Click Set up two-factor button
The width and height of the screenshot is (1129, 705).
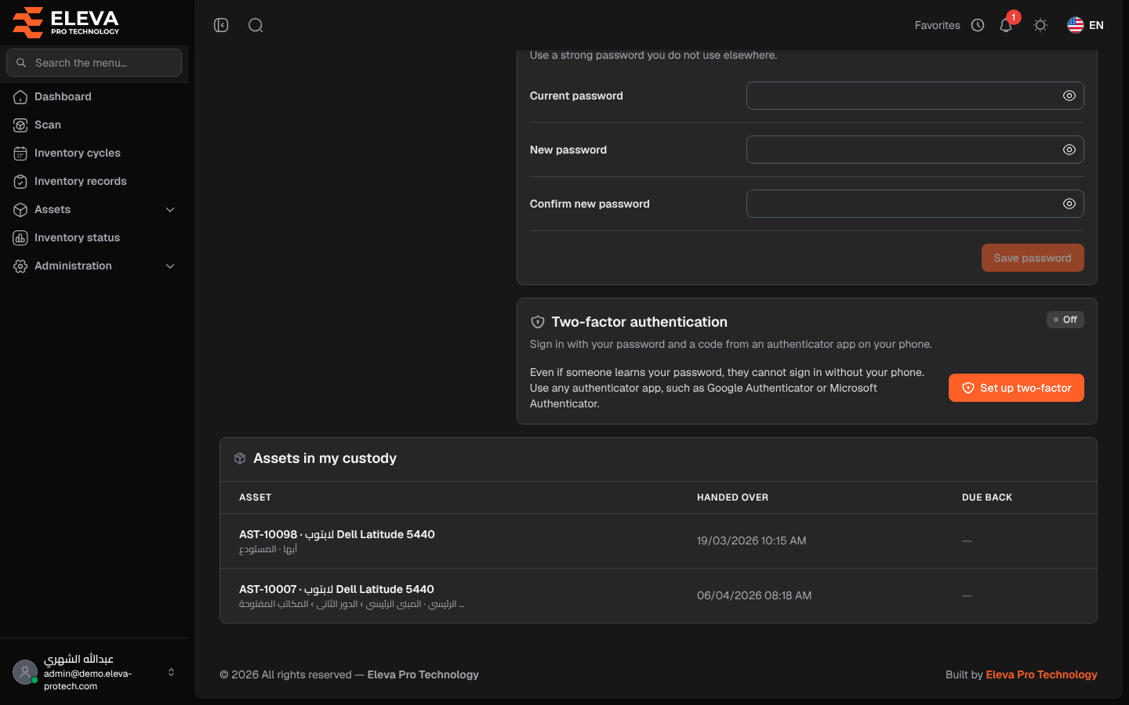tap(1016, 388)
